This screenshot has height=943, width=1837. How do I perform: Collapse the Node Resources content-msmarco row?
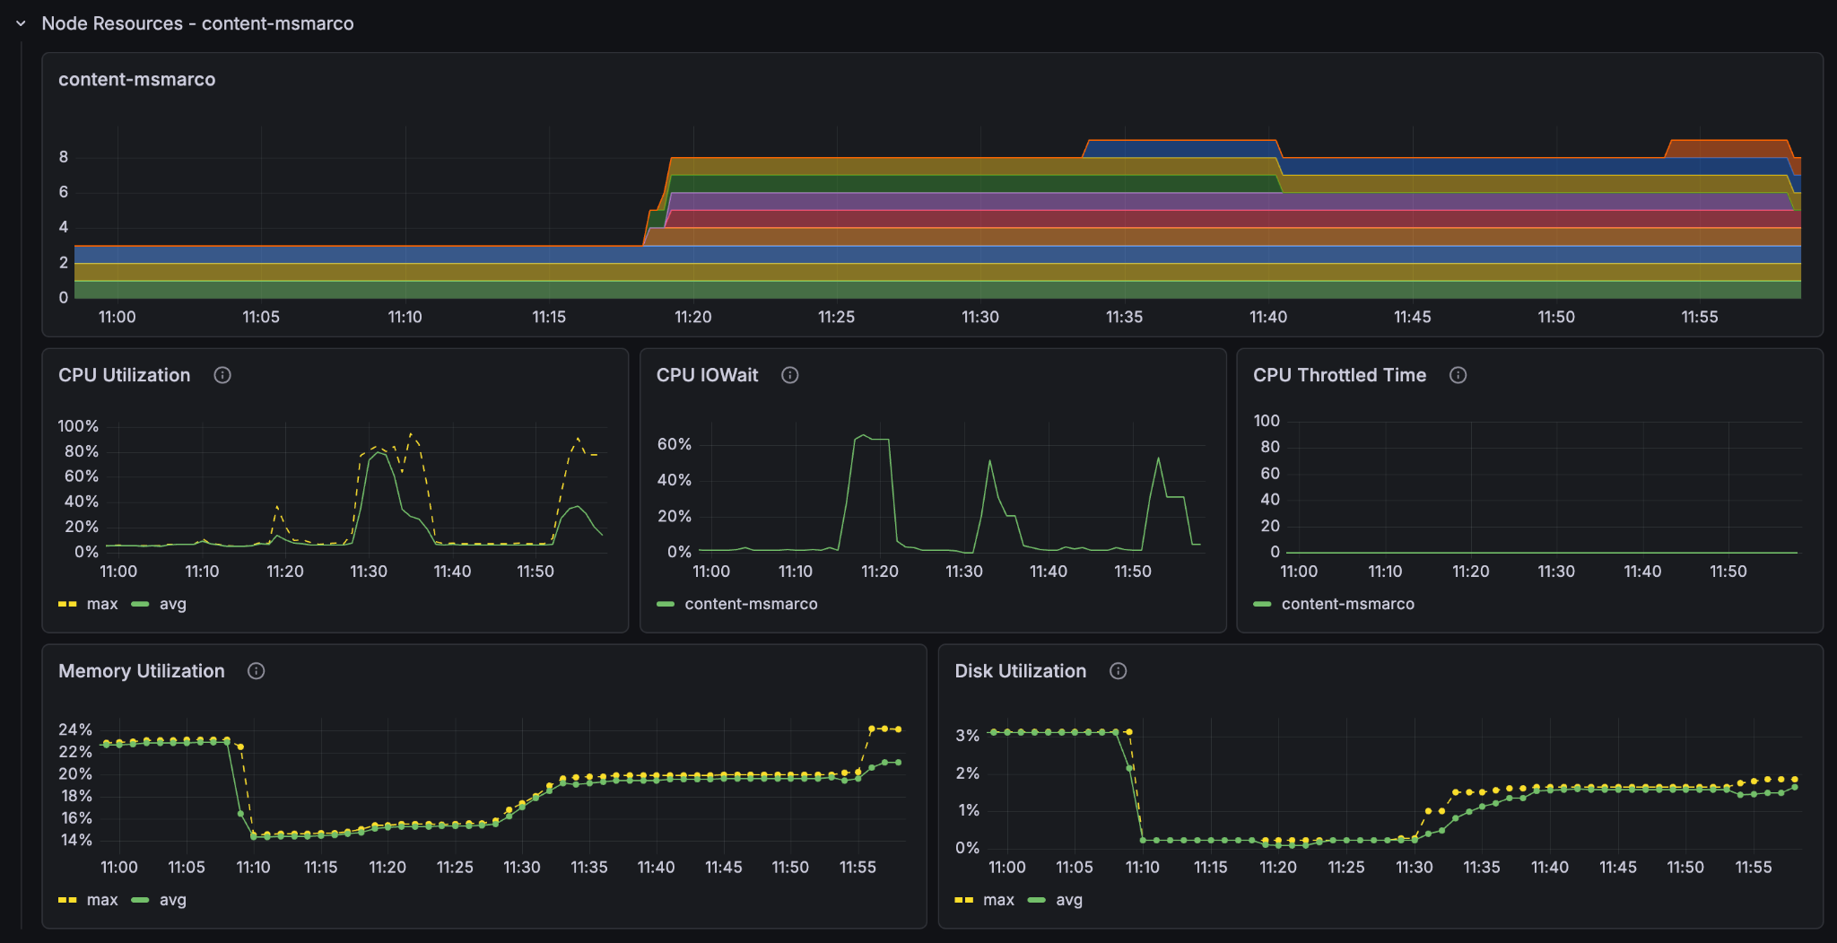point(20,23)
